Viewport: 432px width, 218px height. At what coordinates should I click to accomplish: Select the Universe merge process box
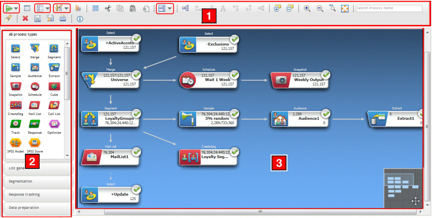pyautogui.click(x=110, y=80)
